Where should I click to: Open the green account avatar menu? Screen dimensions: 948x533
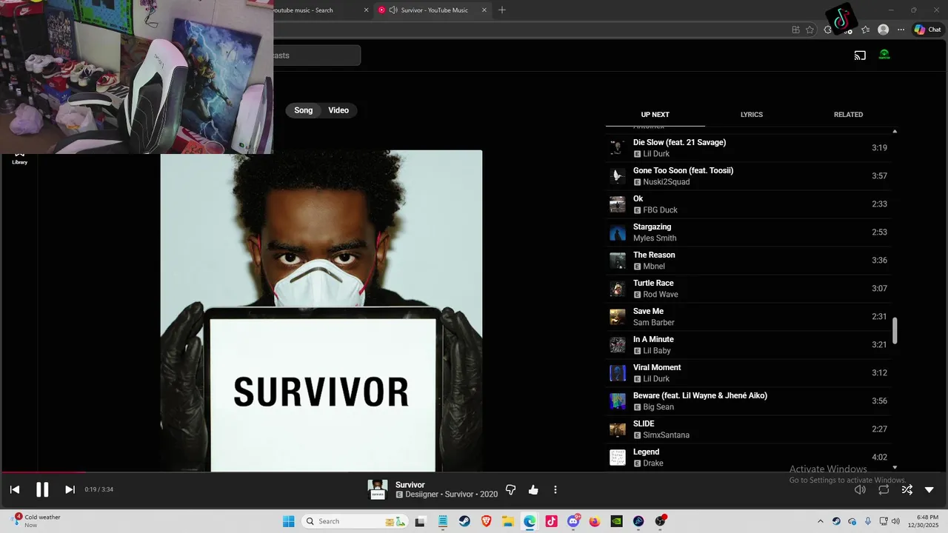[x=884, y=55]
